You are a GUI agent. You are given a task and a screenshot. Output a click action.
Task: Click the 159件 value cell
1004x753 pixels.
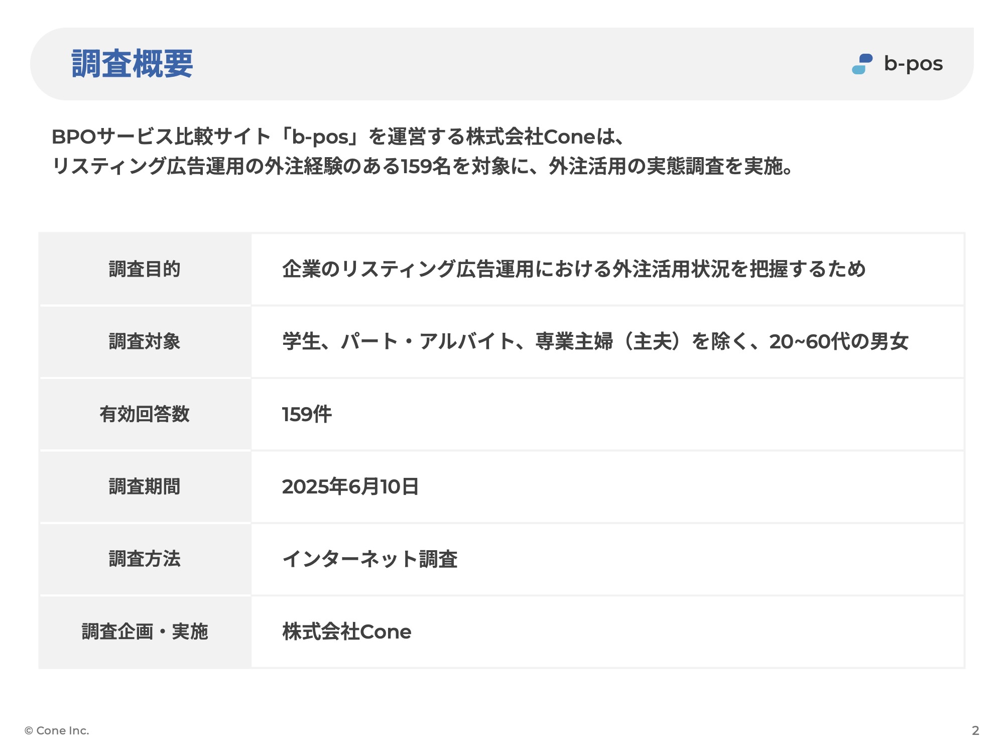point(607,414)
